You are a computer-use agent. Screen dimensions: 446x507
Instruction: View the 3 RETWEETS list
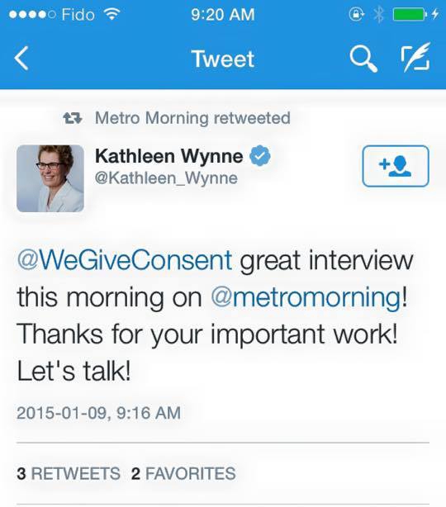(x=69, y=473)
